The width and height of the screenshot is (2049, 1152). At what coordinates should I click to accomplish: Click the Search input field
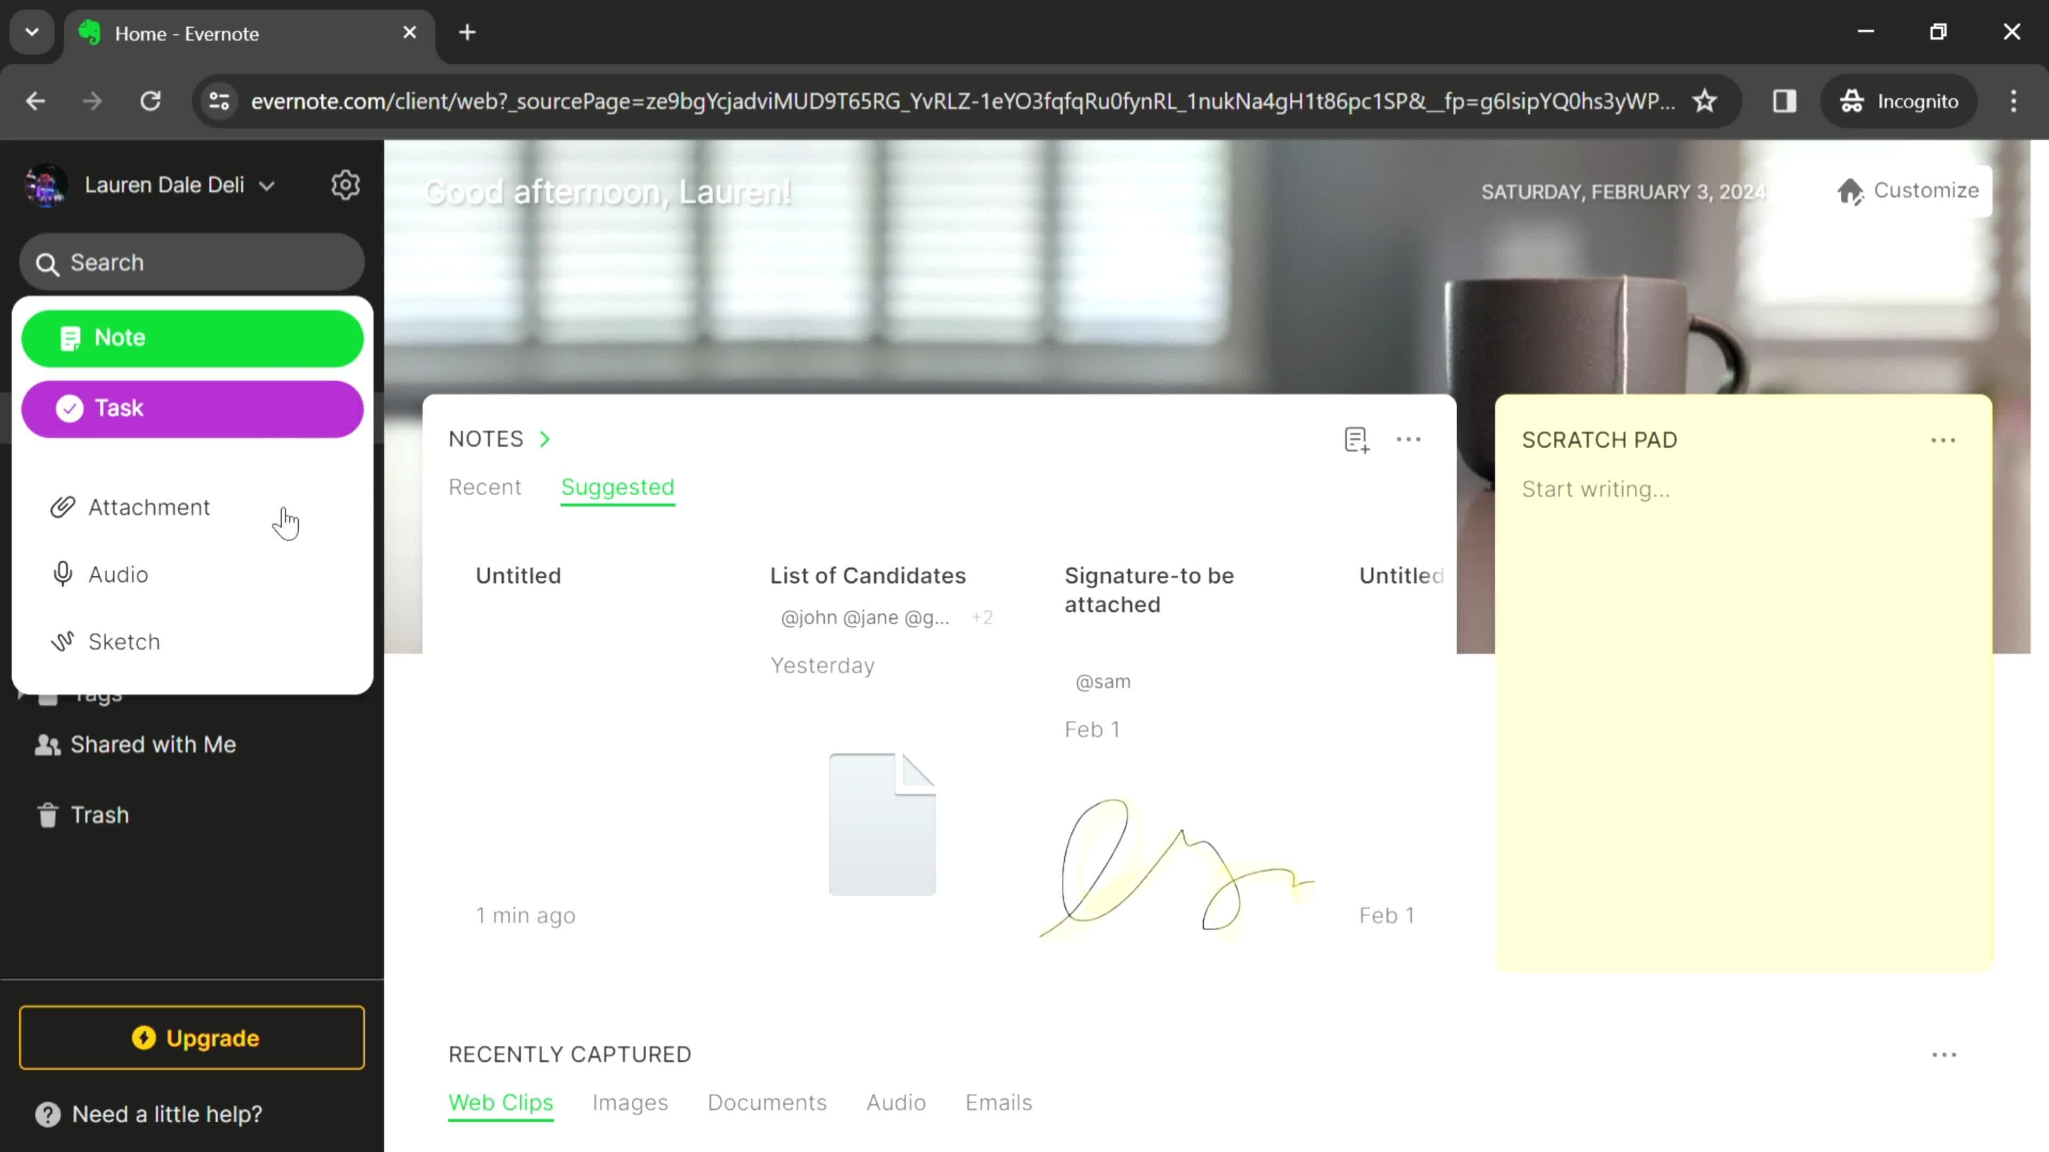click(194, 262)
